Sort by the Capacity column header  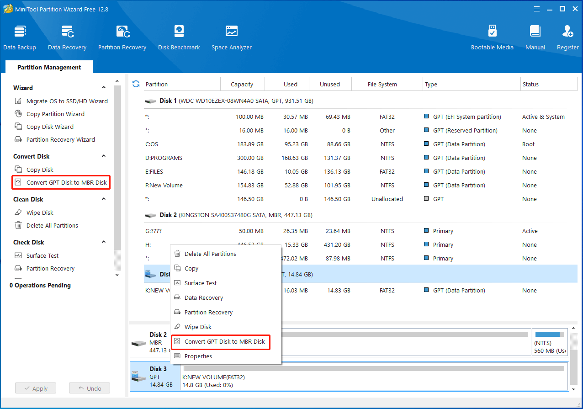pos(242,84)
